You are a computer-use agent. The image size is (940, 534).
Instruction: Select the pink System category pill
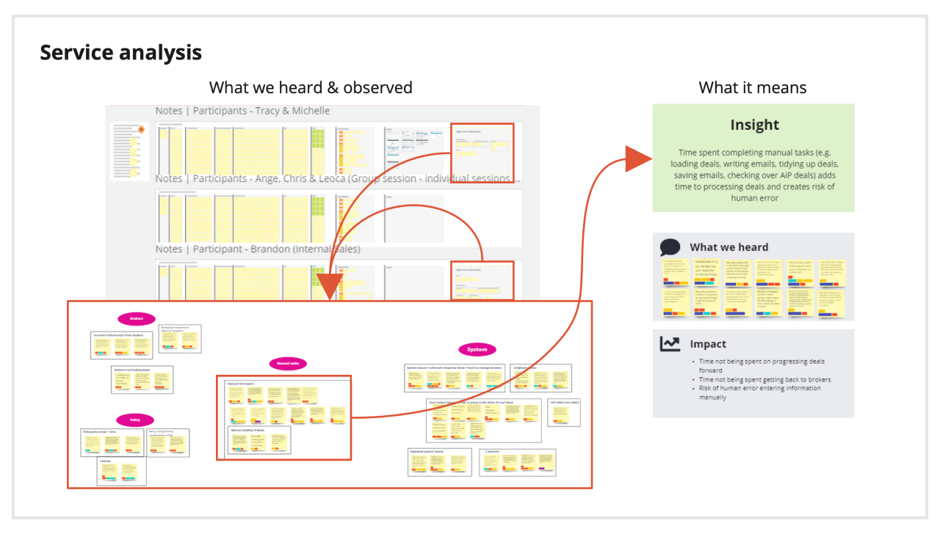(477, 350)
